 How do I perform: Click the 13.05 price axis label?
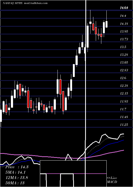[124, 62]
